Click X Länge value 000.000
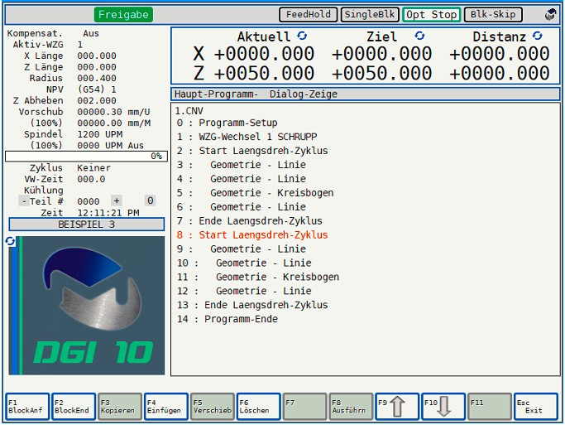Image resolution: width=565 pixels, height=425 pixels. point(97,56)
